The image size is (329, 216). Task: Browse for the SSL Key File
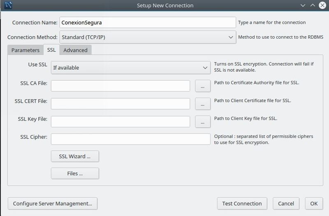point(203,122)
